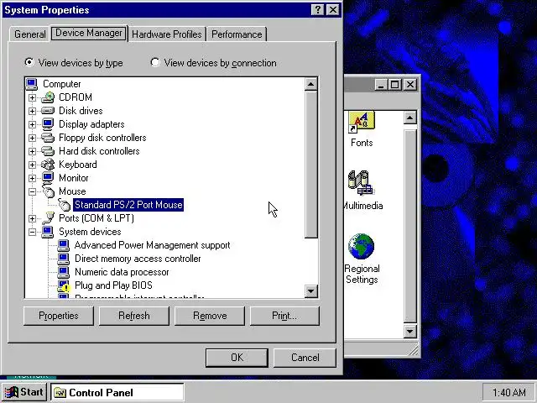Expand the CDROM branch
537x403 pixels.
32,97
